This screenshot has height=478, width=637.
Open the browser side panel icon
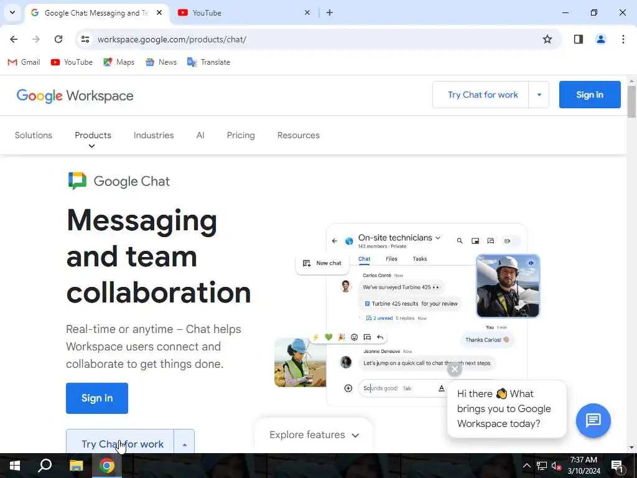coord(578,39)
